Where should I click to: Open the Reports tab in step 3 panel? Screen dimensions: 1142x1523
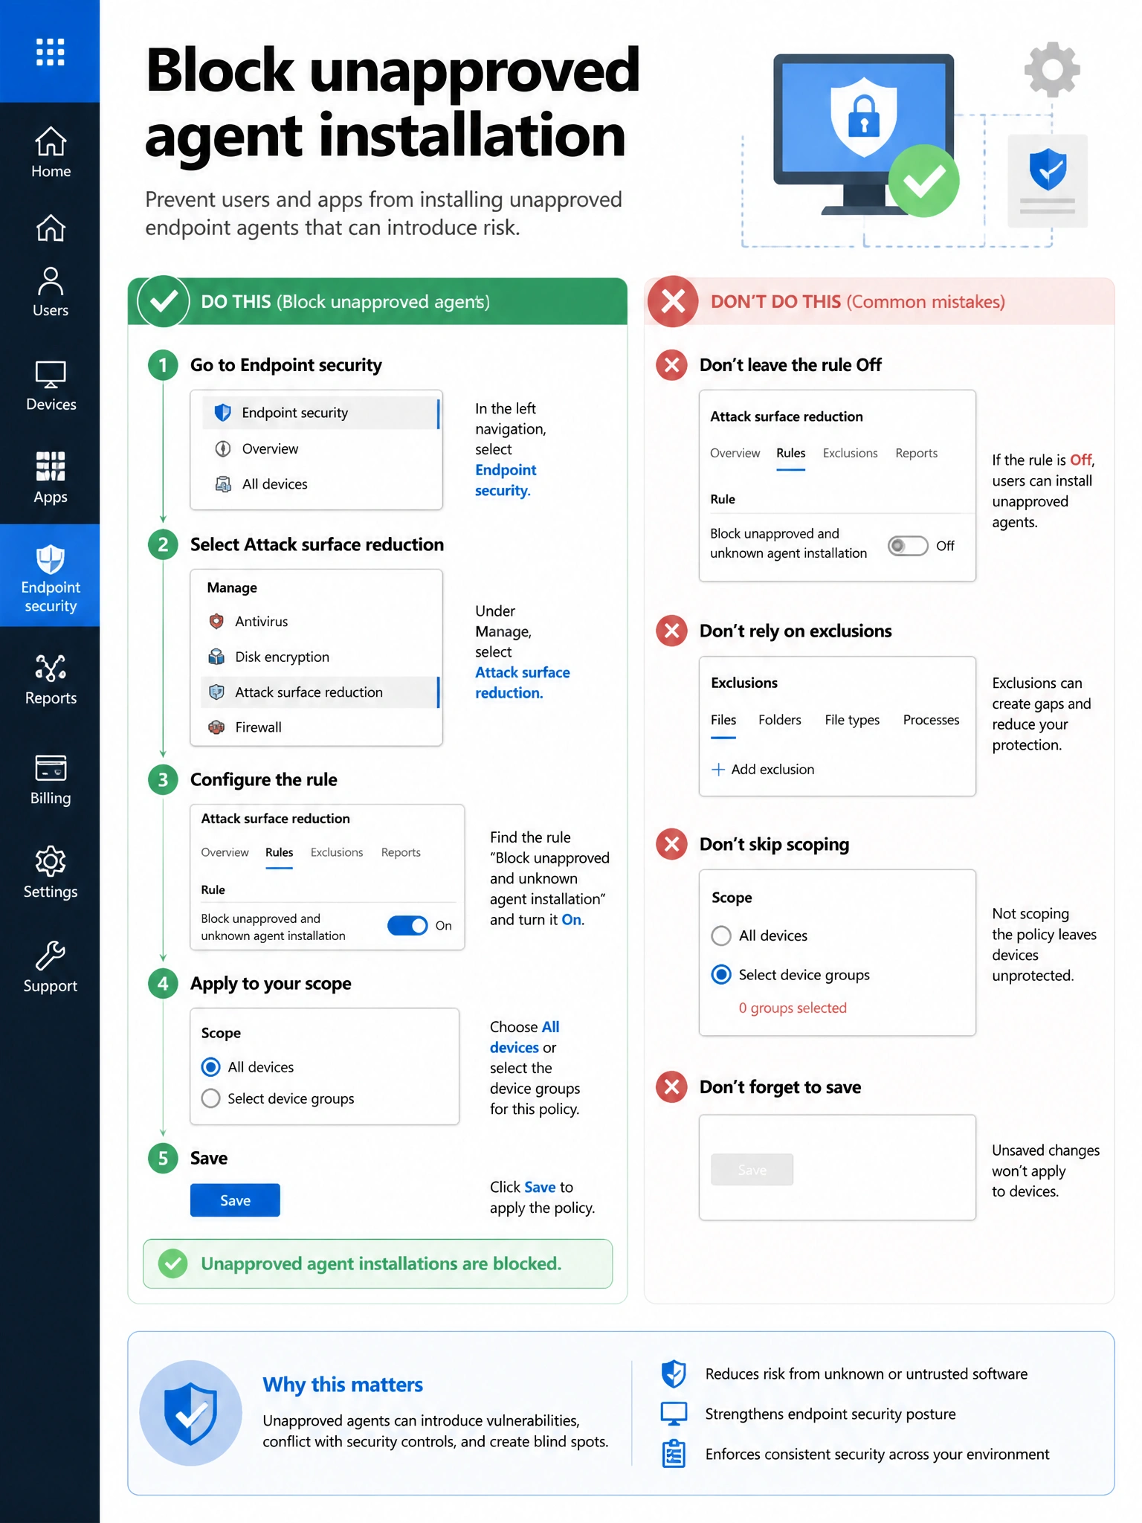coord(401,852)
